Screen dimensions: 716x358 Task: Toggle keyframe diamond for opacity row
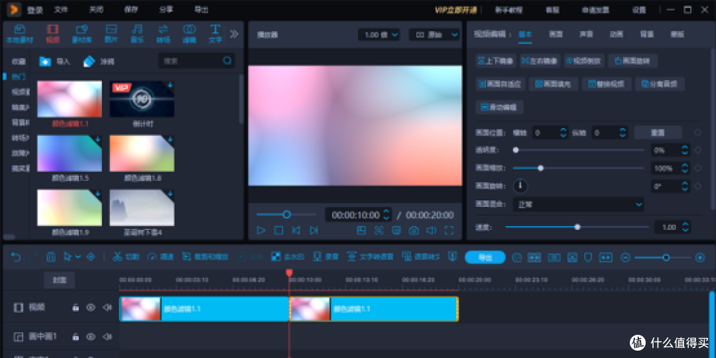pos(697,150)
